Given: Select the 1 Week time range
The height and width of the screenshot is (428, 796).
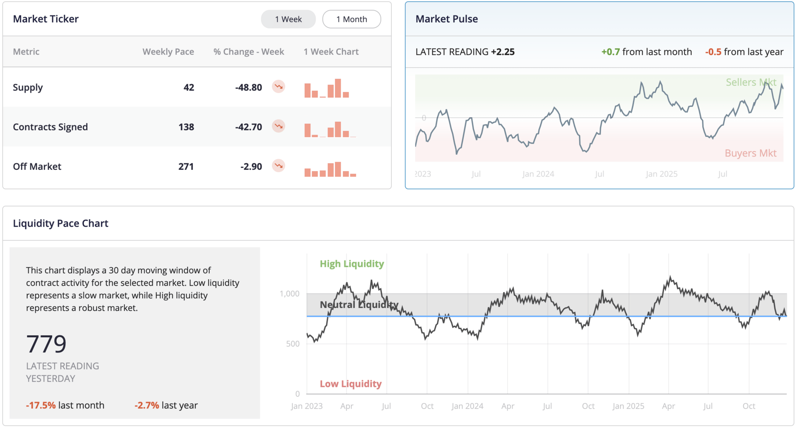Looking at the screenshot, I should point(288,19).
